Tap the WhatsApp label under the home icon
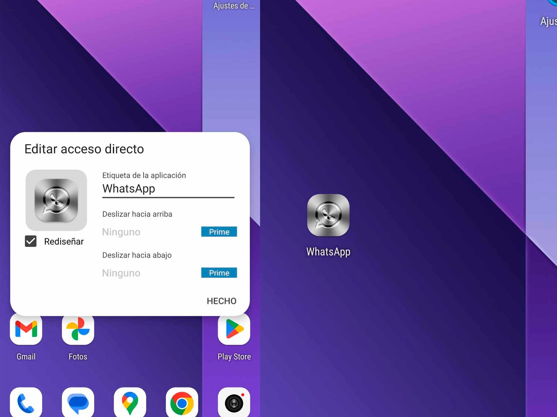557x417 pixels. click(328, 252)
